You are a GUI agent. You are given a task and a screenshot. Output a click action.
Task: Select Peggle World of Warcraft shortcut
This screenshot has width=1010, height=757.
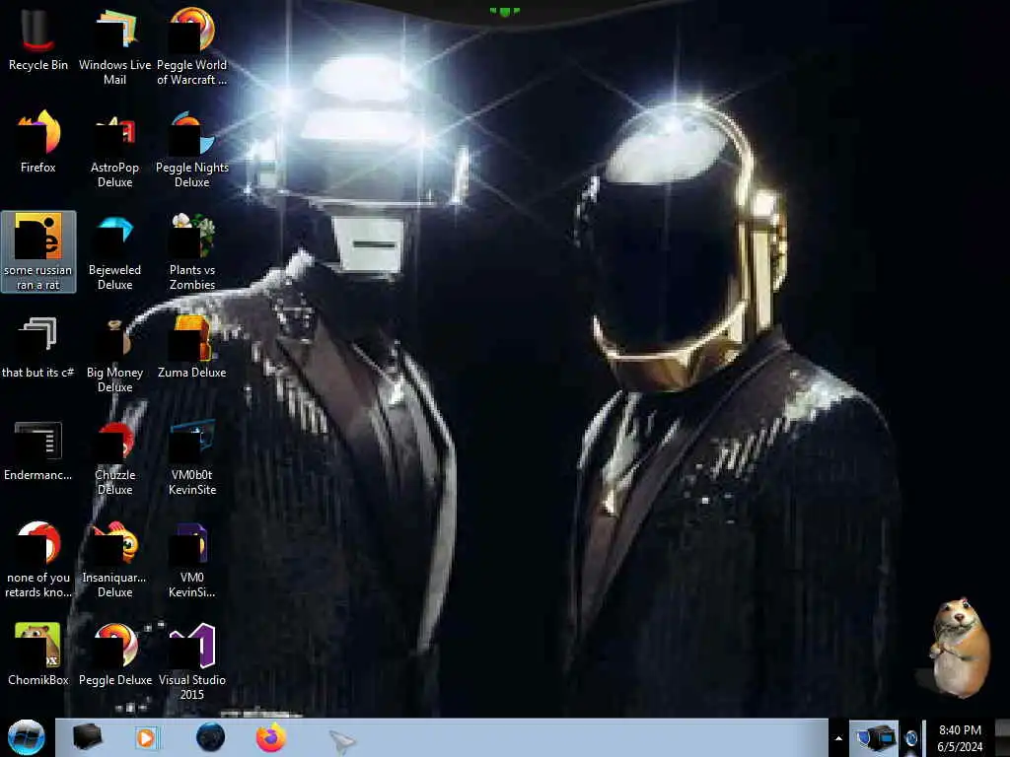click(192, 46)
